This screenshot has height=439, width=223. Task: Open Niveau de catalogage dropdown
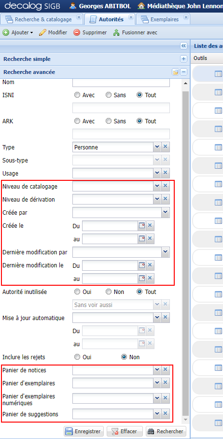tap(157, 186)
